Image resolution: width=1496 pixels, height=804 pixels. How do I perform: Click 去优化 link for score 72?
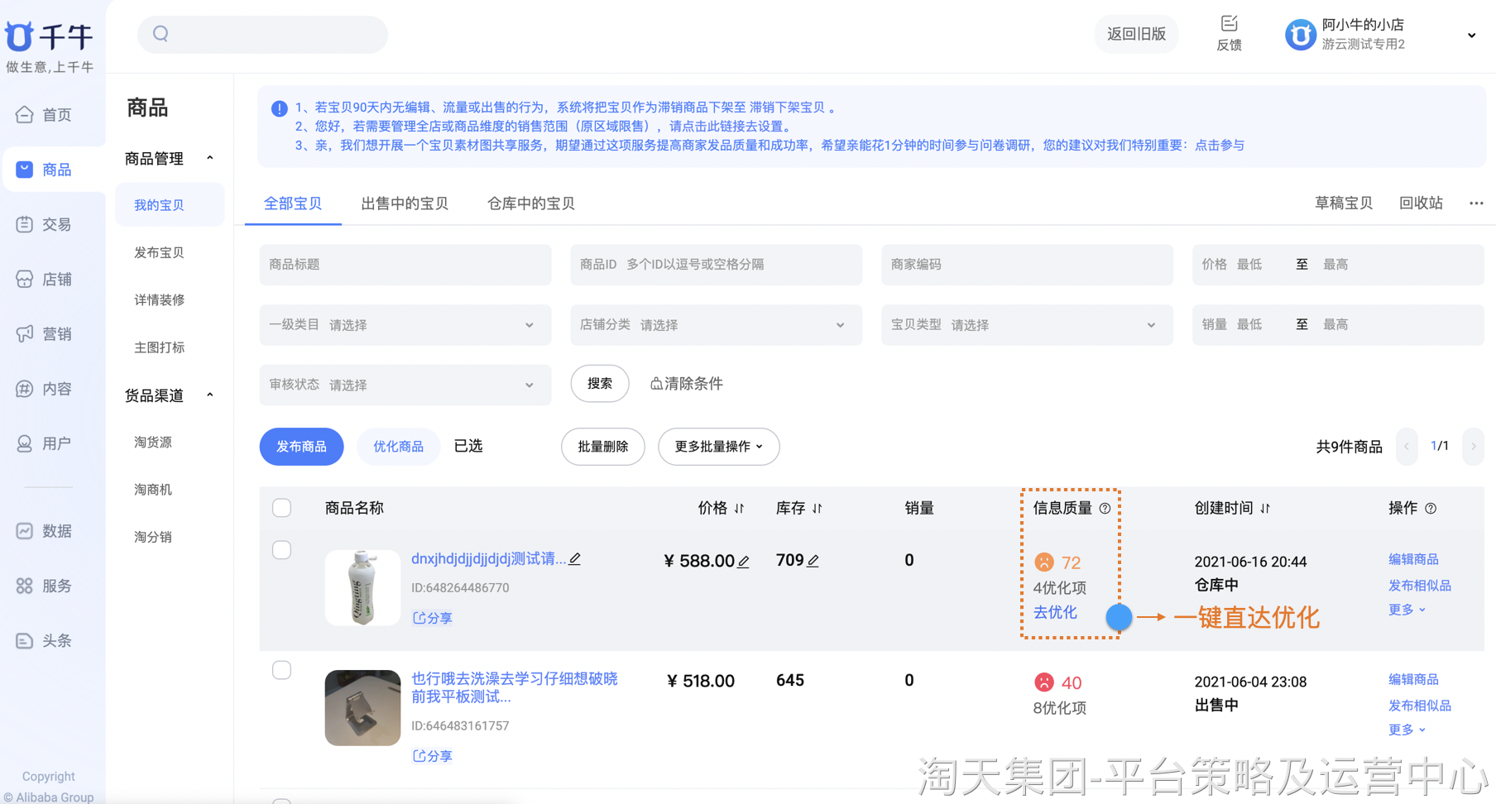coord(1055,613)
